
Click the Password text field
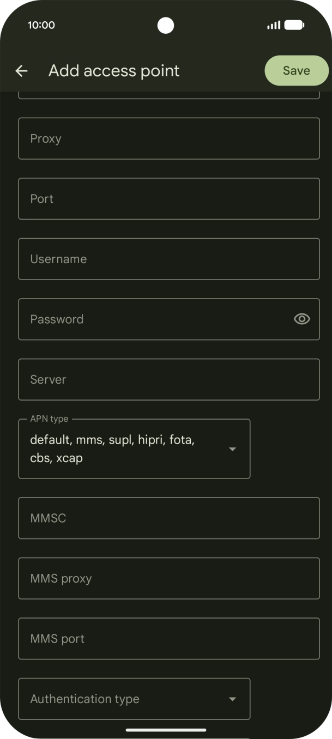[x=153, y=319]
